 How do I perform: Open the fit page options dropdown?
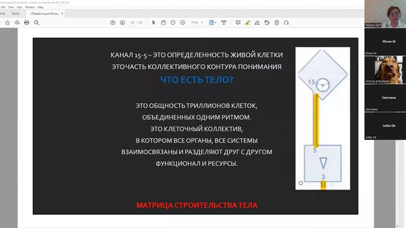click(x=213, y=23)
